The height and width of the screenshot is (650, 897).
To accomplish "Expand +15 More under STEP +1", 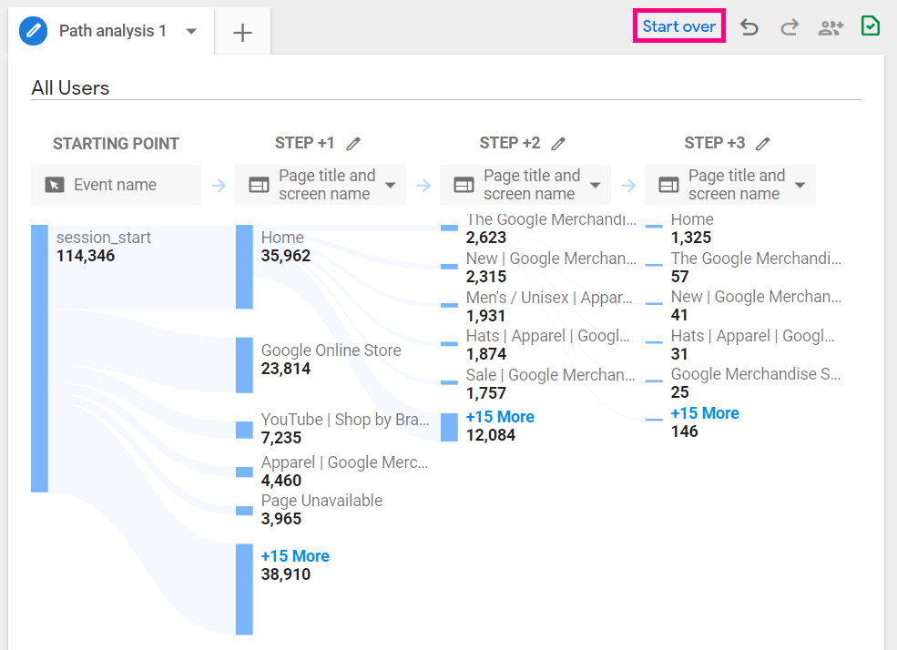I will tap(295, 555).
